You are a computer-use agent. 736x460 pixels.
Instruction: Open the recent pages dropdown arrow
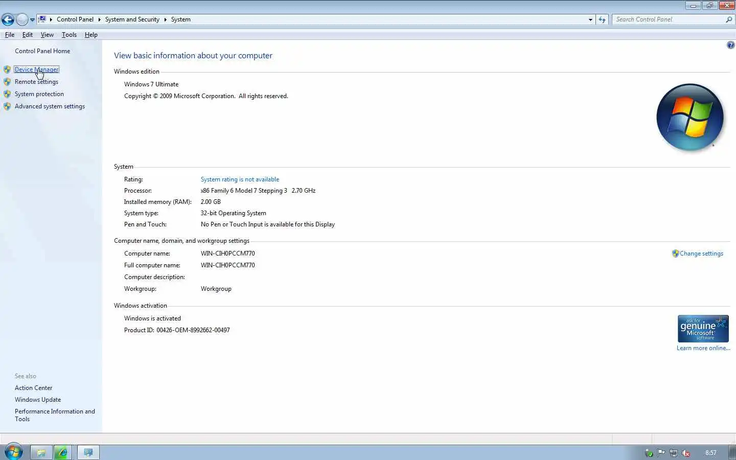coord(32,20)
